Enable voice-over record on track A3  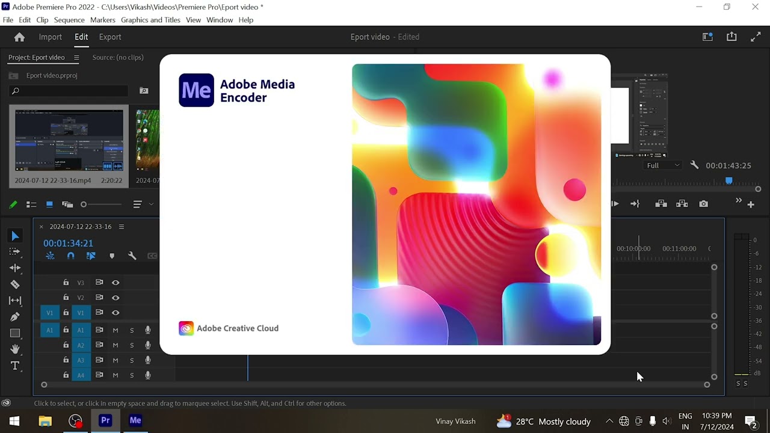click(x=148, y=360)
